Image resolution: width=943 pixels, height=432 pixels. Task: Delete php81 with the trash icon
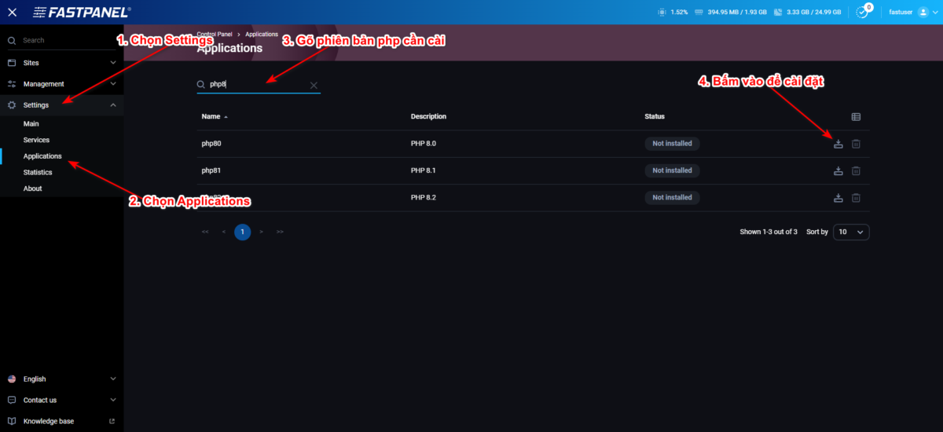pyautogui.click(x=857, y=170)
